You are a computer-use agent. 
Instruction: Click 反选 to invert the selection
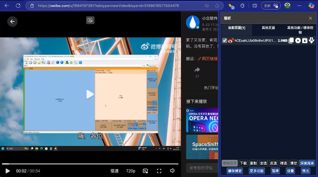click(x=273, y=163)
